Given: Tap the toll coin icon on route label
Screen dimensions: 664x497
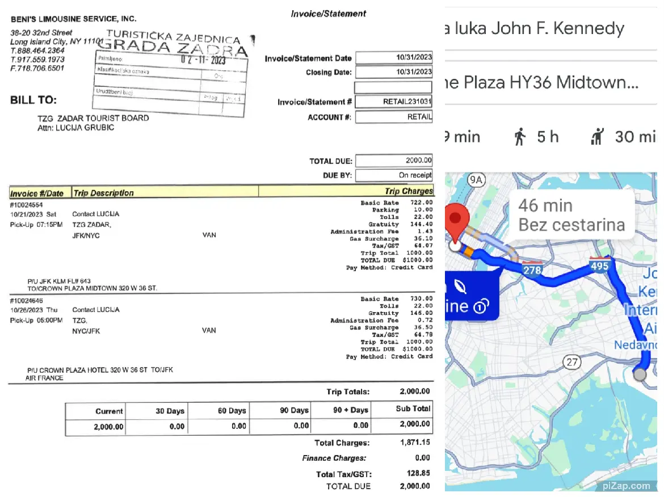Looking at the screenshot, I should pos(480,307).
